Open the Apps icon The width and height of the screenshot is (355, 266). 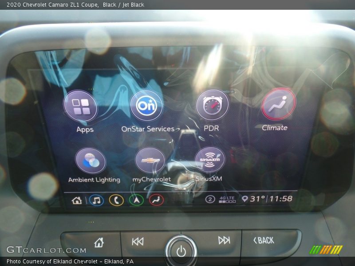click(80, 106)
